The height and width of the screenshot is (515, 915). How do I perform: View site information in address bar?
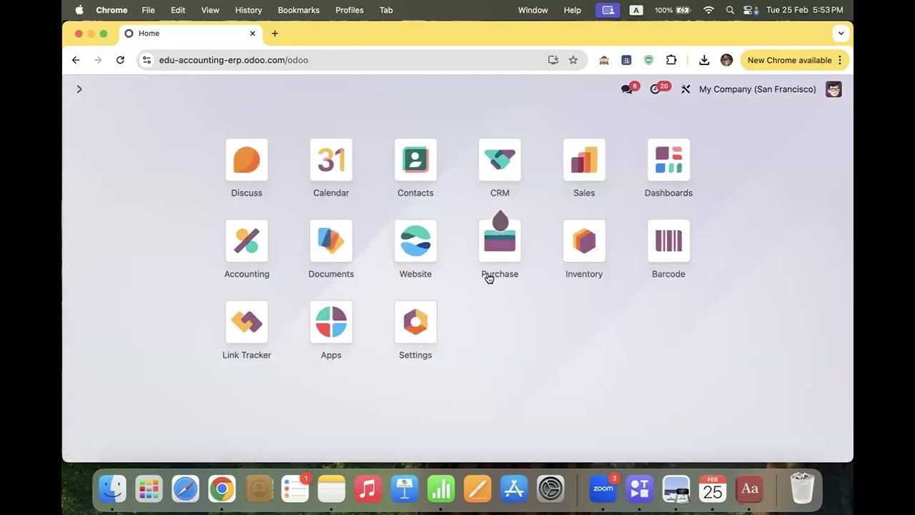pyautogui.click(x=147, y=60)
